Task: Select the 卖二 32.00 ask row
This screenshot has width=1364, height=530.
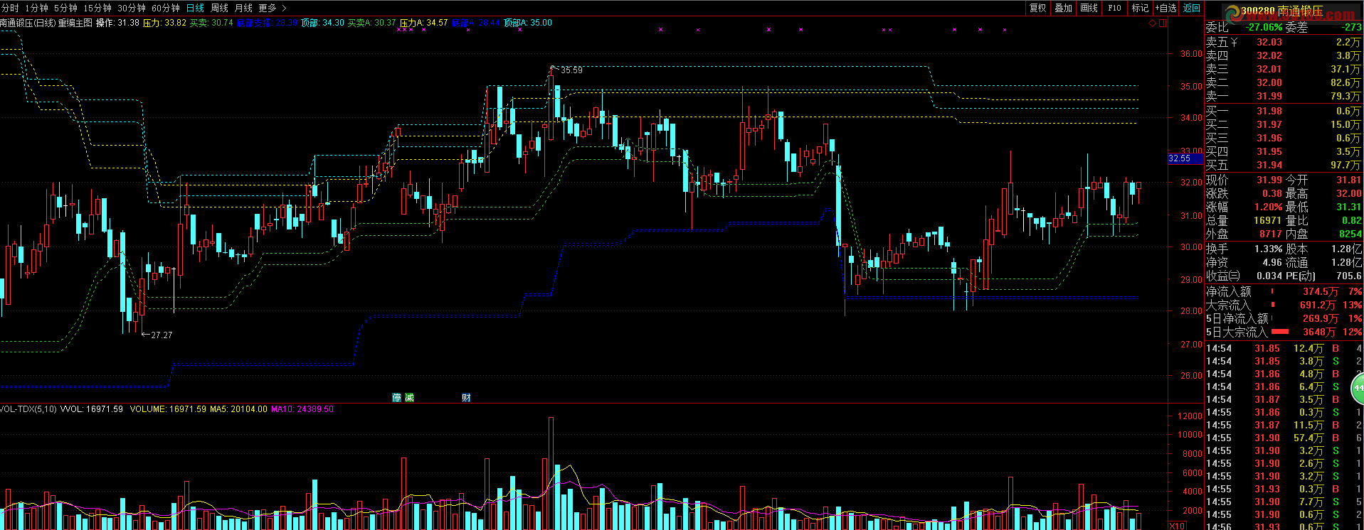Action: tap(1284, 82)
